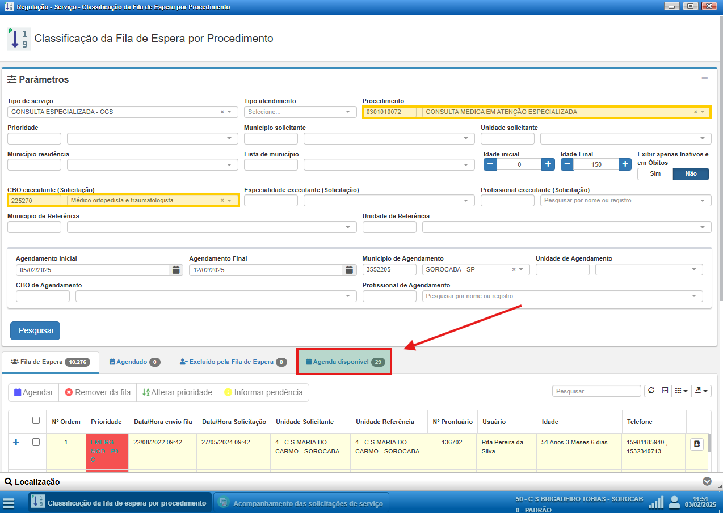Viewport: 723px width, 513px height.
Task: Click Alterar prioridade button
Action: coord(177,392)
